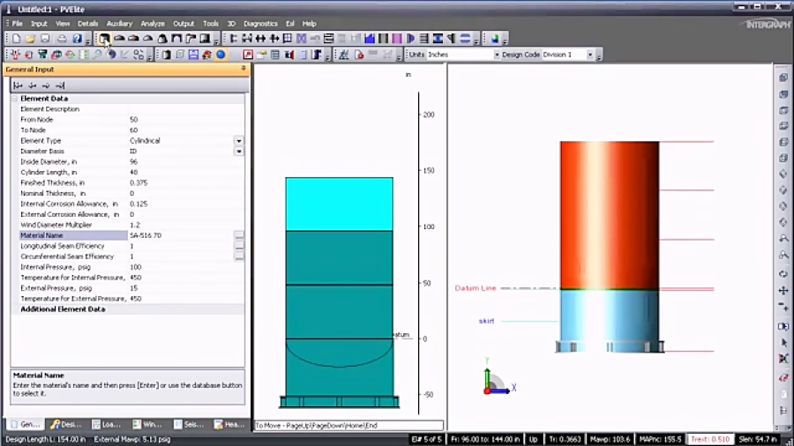This screenshot has width=794, height=446.
Task: Open material database button for Material Name
Action: pos(238,236)
